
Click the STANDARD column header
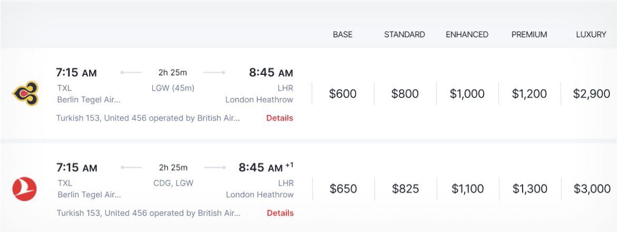404,35
